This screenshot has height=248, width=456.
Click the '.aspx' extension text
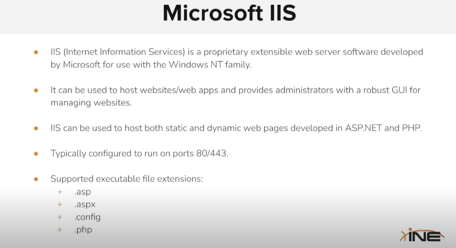pyautogui.click(x=84, y=205)
